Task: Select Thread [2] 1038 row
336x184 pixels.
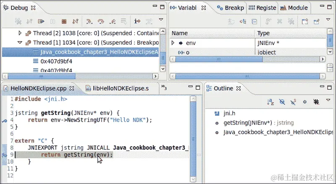Action: click(x=92, y=33)
